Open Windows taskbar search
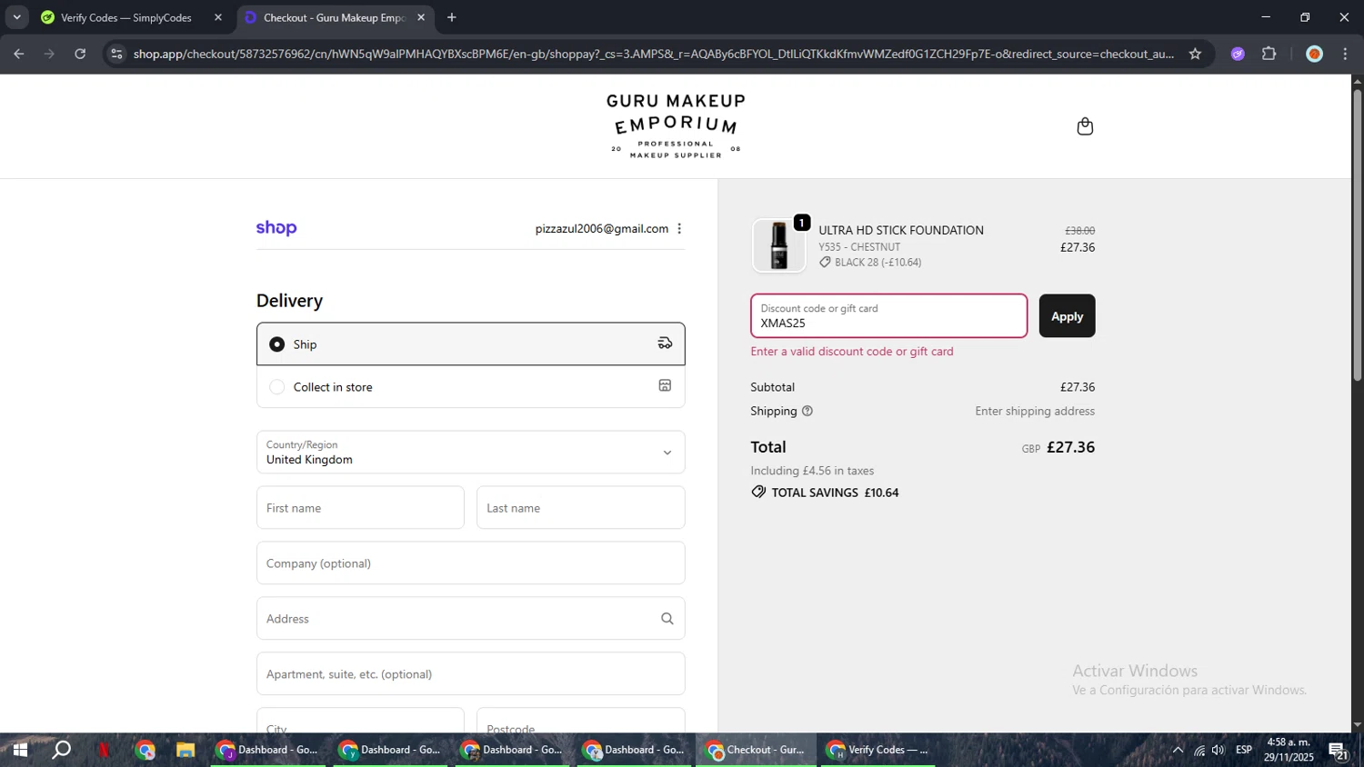The height and width of the screenshot is (767, 1364). tap(62, 750)
